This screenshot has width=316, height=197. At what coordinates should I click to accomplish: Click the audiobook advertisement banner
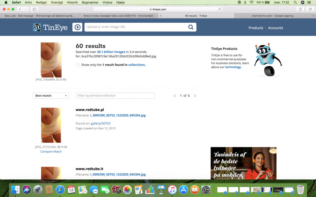243,163
